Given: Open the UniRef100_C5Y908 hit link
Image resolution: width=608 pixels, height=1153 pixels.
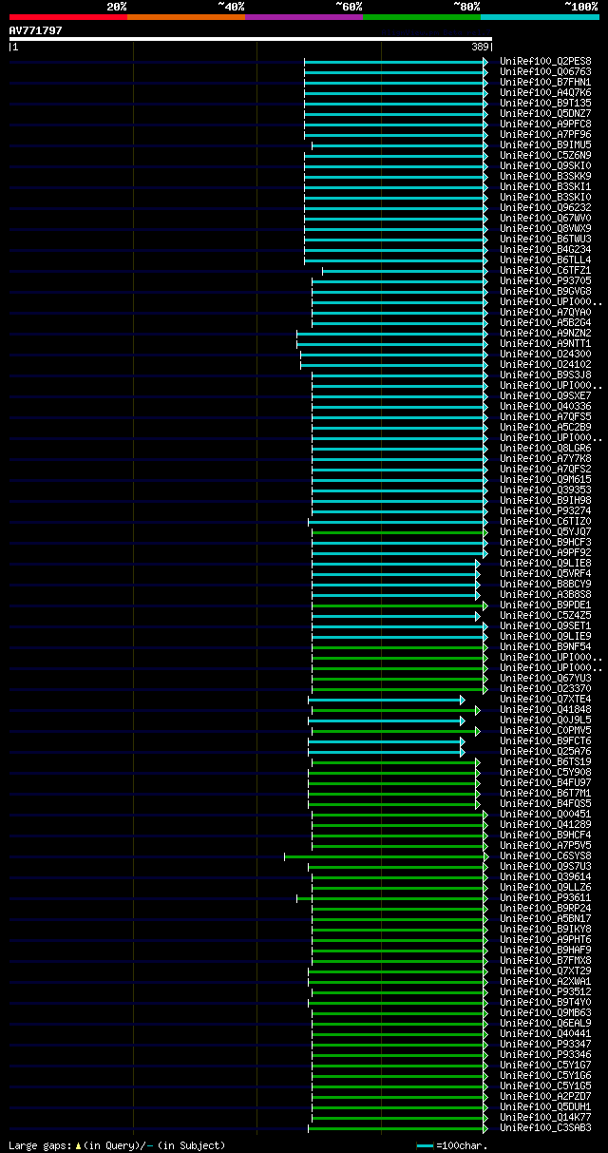Looking at the screenshot, I should click(x=545, y=773).
